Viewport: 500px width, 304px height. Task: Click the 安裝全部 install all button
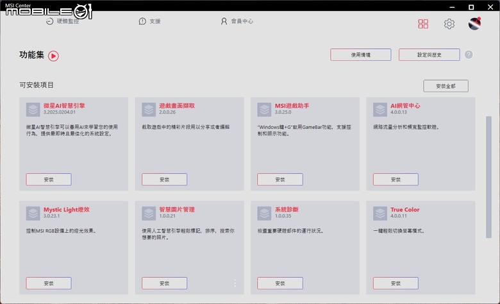point(446,86)
